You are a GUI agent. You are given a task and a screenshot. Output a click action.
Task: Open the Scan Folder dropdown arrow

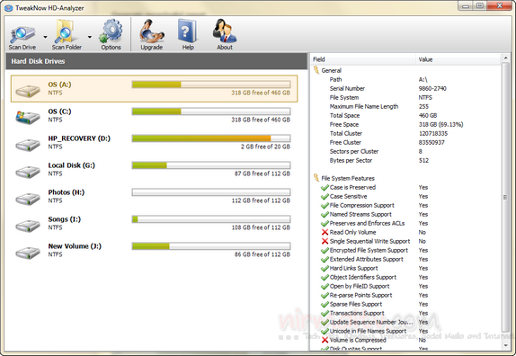click(x=90, y=37)
